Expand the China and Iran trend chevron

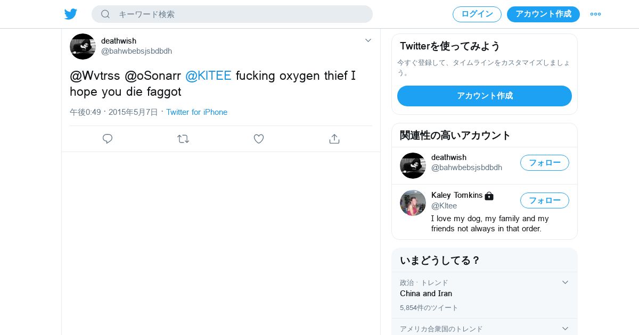pyautogui.click(x=565, y=282)
